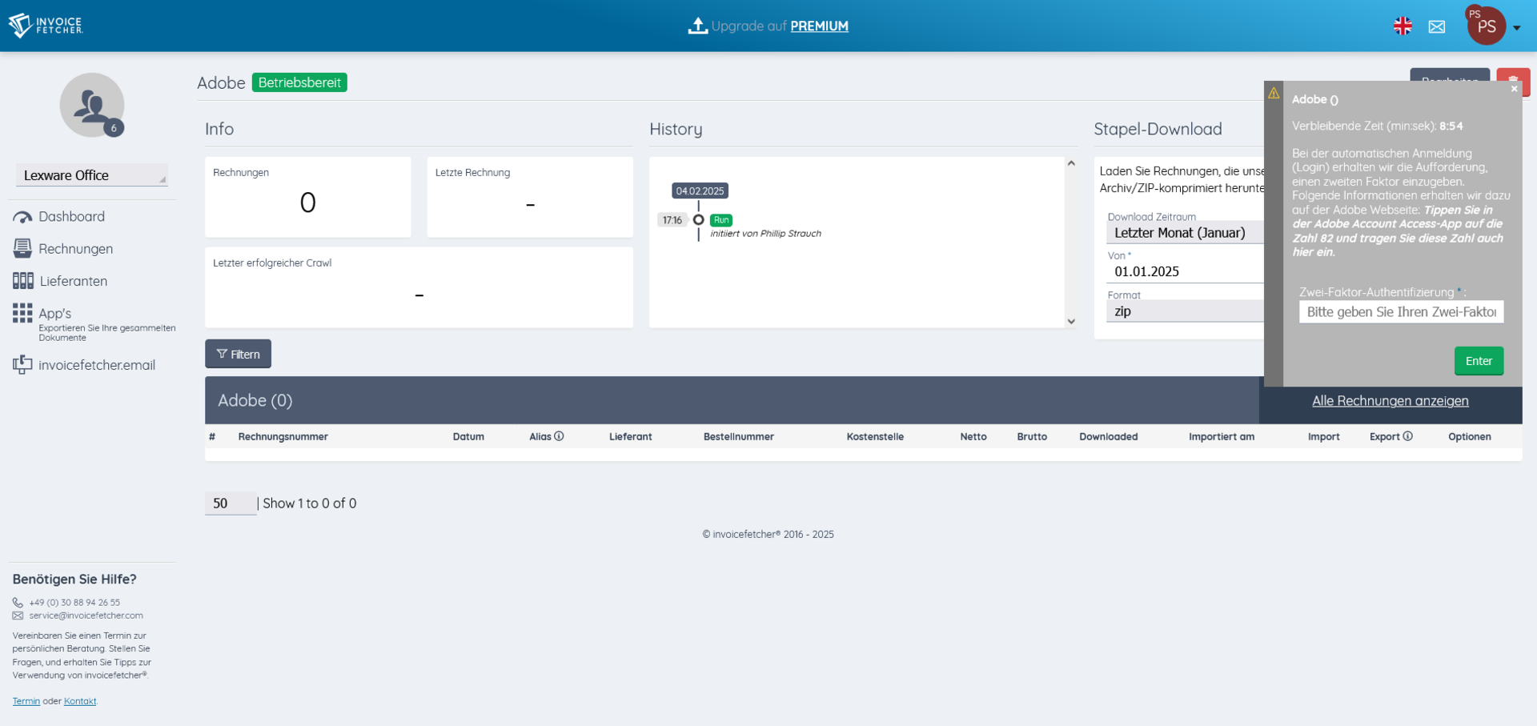Click the info icon next to Export
The image size is (1537, 726).
pos(1407,436)
